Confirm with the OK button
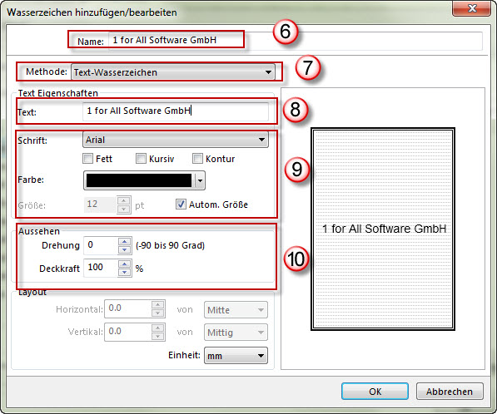 pos(375,392)
